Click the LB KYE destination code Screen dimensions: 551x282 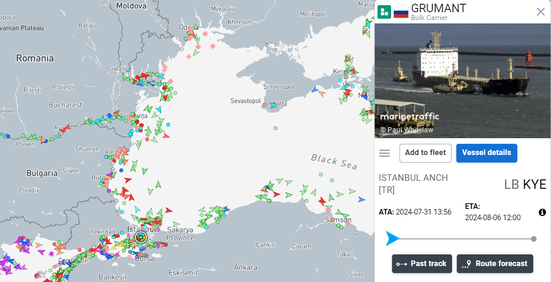click(x=525, y=185)
